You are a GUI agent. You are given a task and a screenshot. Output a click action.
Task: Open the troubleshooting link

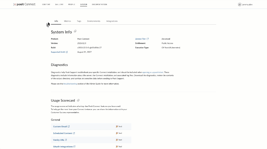pyautogui.click(x=70, y=84)
